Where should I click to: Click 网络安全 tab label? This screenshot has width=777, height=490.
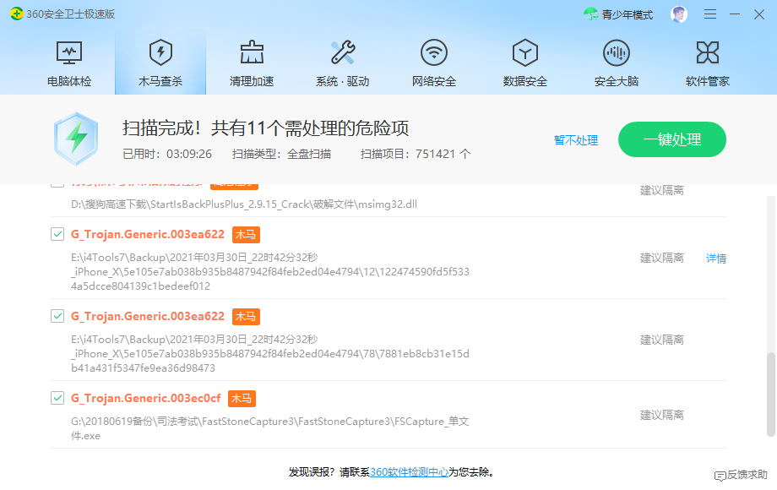click(x=434, y=81)
